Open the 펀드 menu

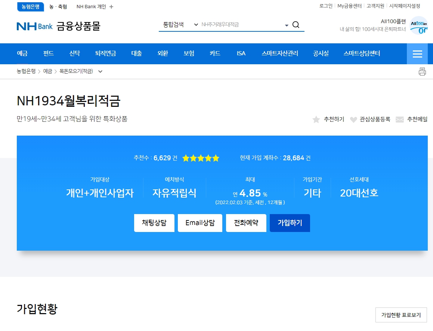(48, 53)
